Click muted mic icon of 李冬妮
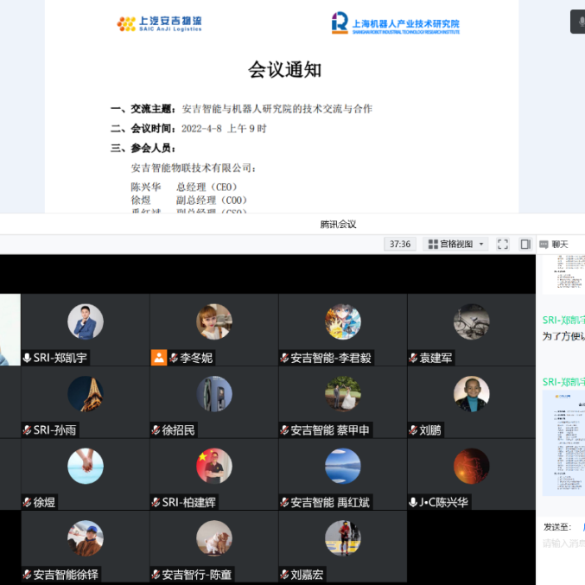Viewport: 585px width, 585px height. click(x=174, y=358)
